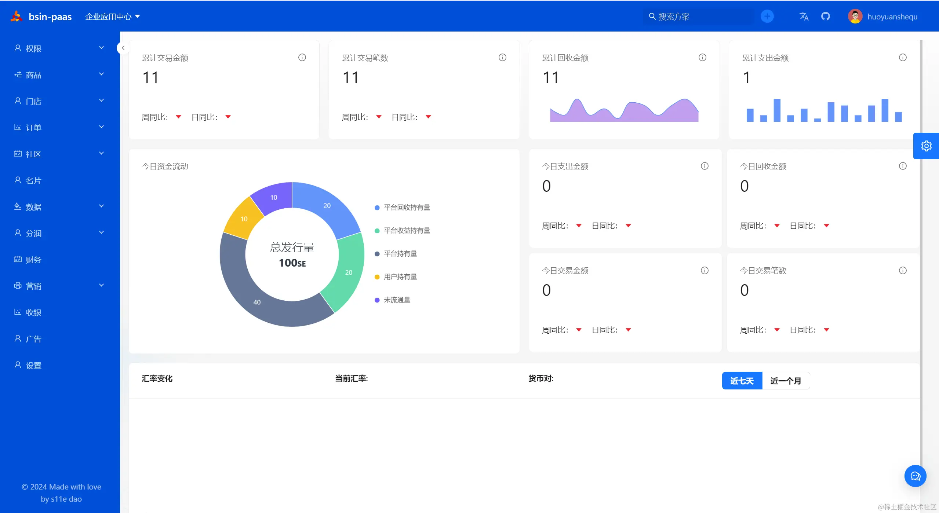
Task: Open the 财务 menu item
Action: (x=34, y=260)
